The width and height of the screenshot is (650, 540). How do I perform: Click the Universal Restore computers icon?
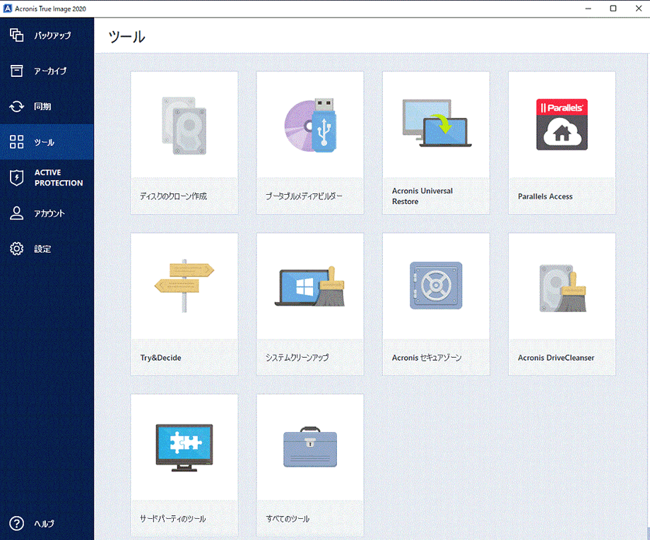437,123
